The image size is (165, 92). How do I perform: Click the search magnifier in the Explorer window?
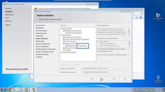pyautogui.click(x=142, y=13)
